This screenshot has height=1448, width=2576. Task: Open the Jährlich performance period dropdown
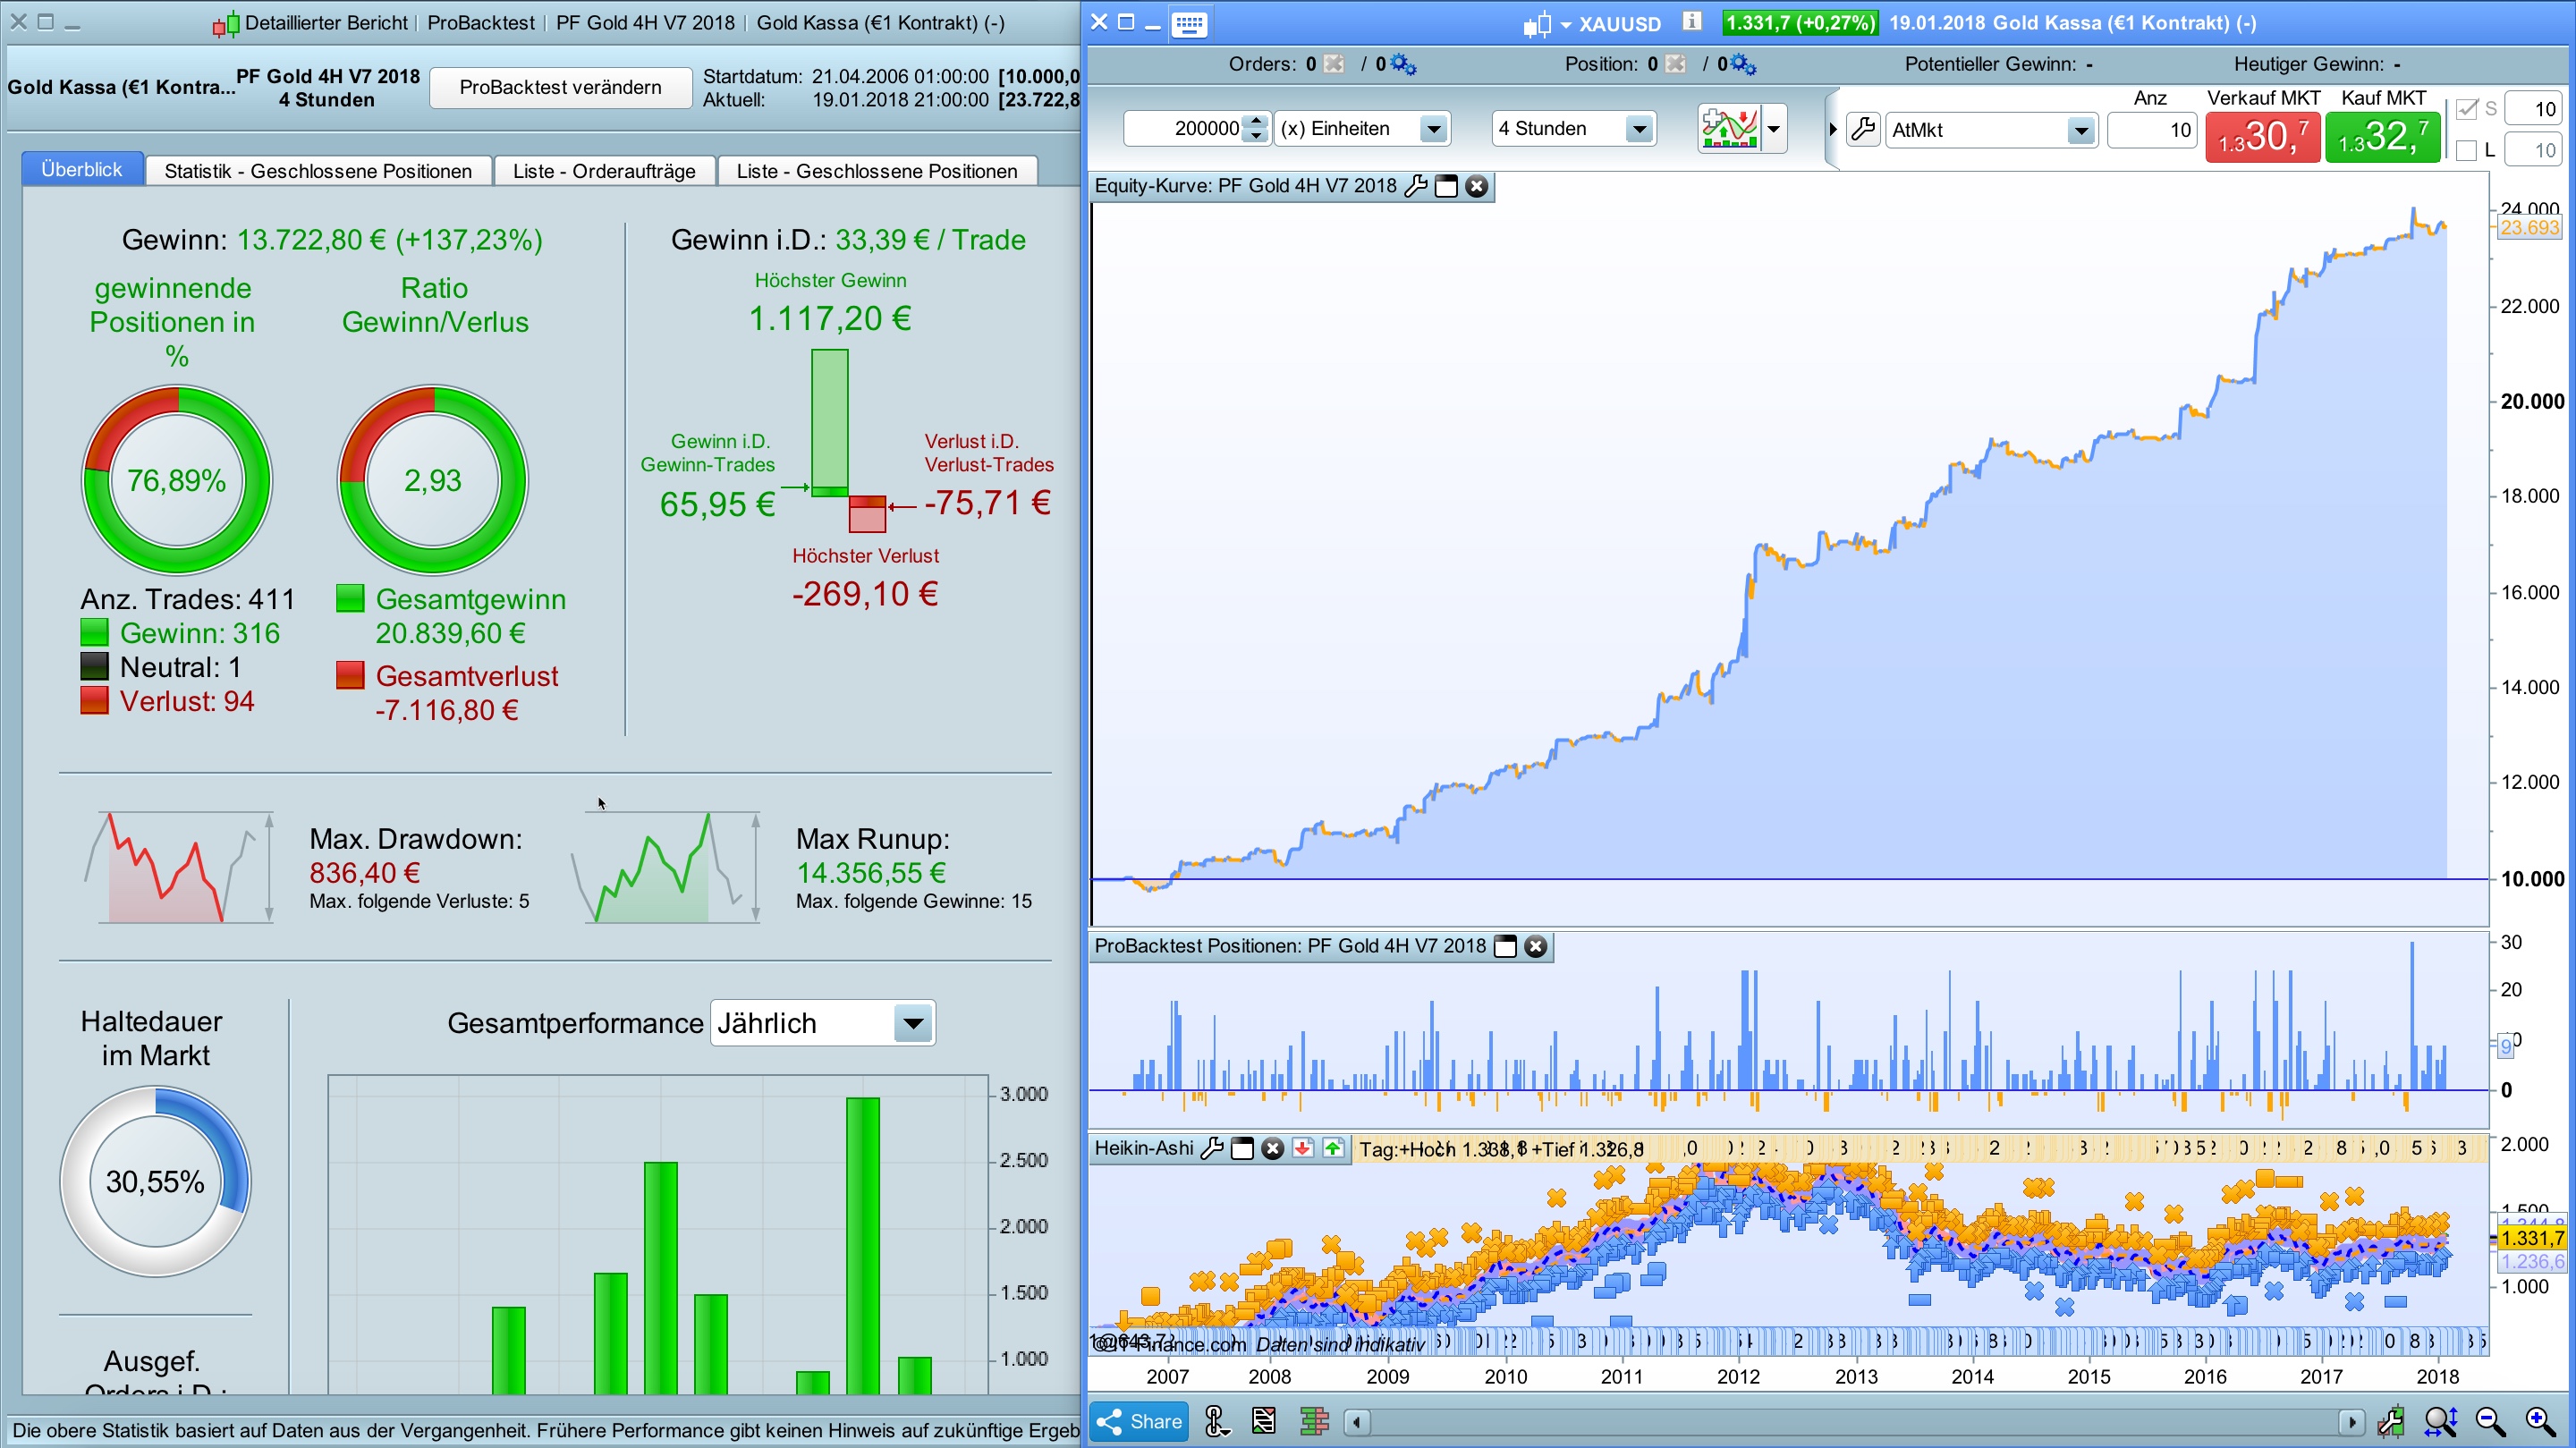tap(912, 1023)
